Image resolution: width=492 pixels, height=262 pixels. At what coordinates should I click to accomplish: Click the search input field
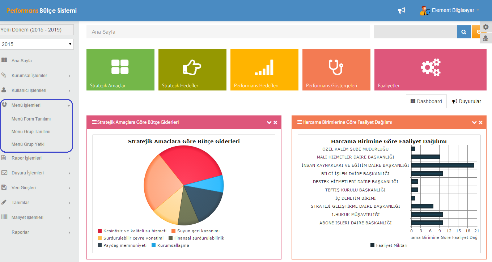pos(415,32)
